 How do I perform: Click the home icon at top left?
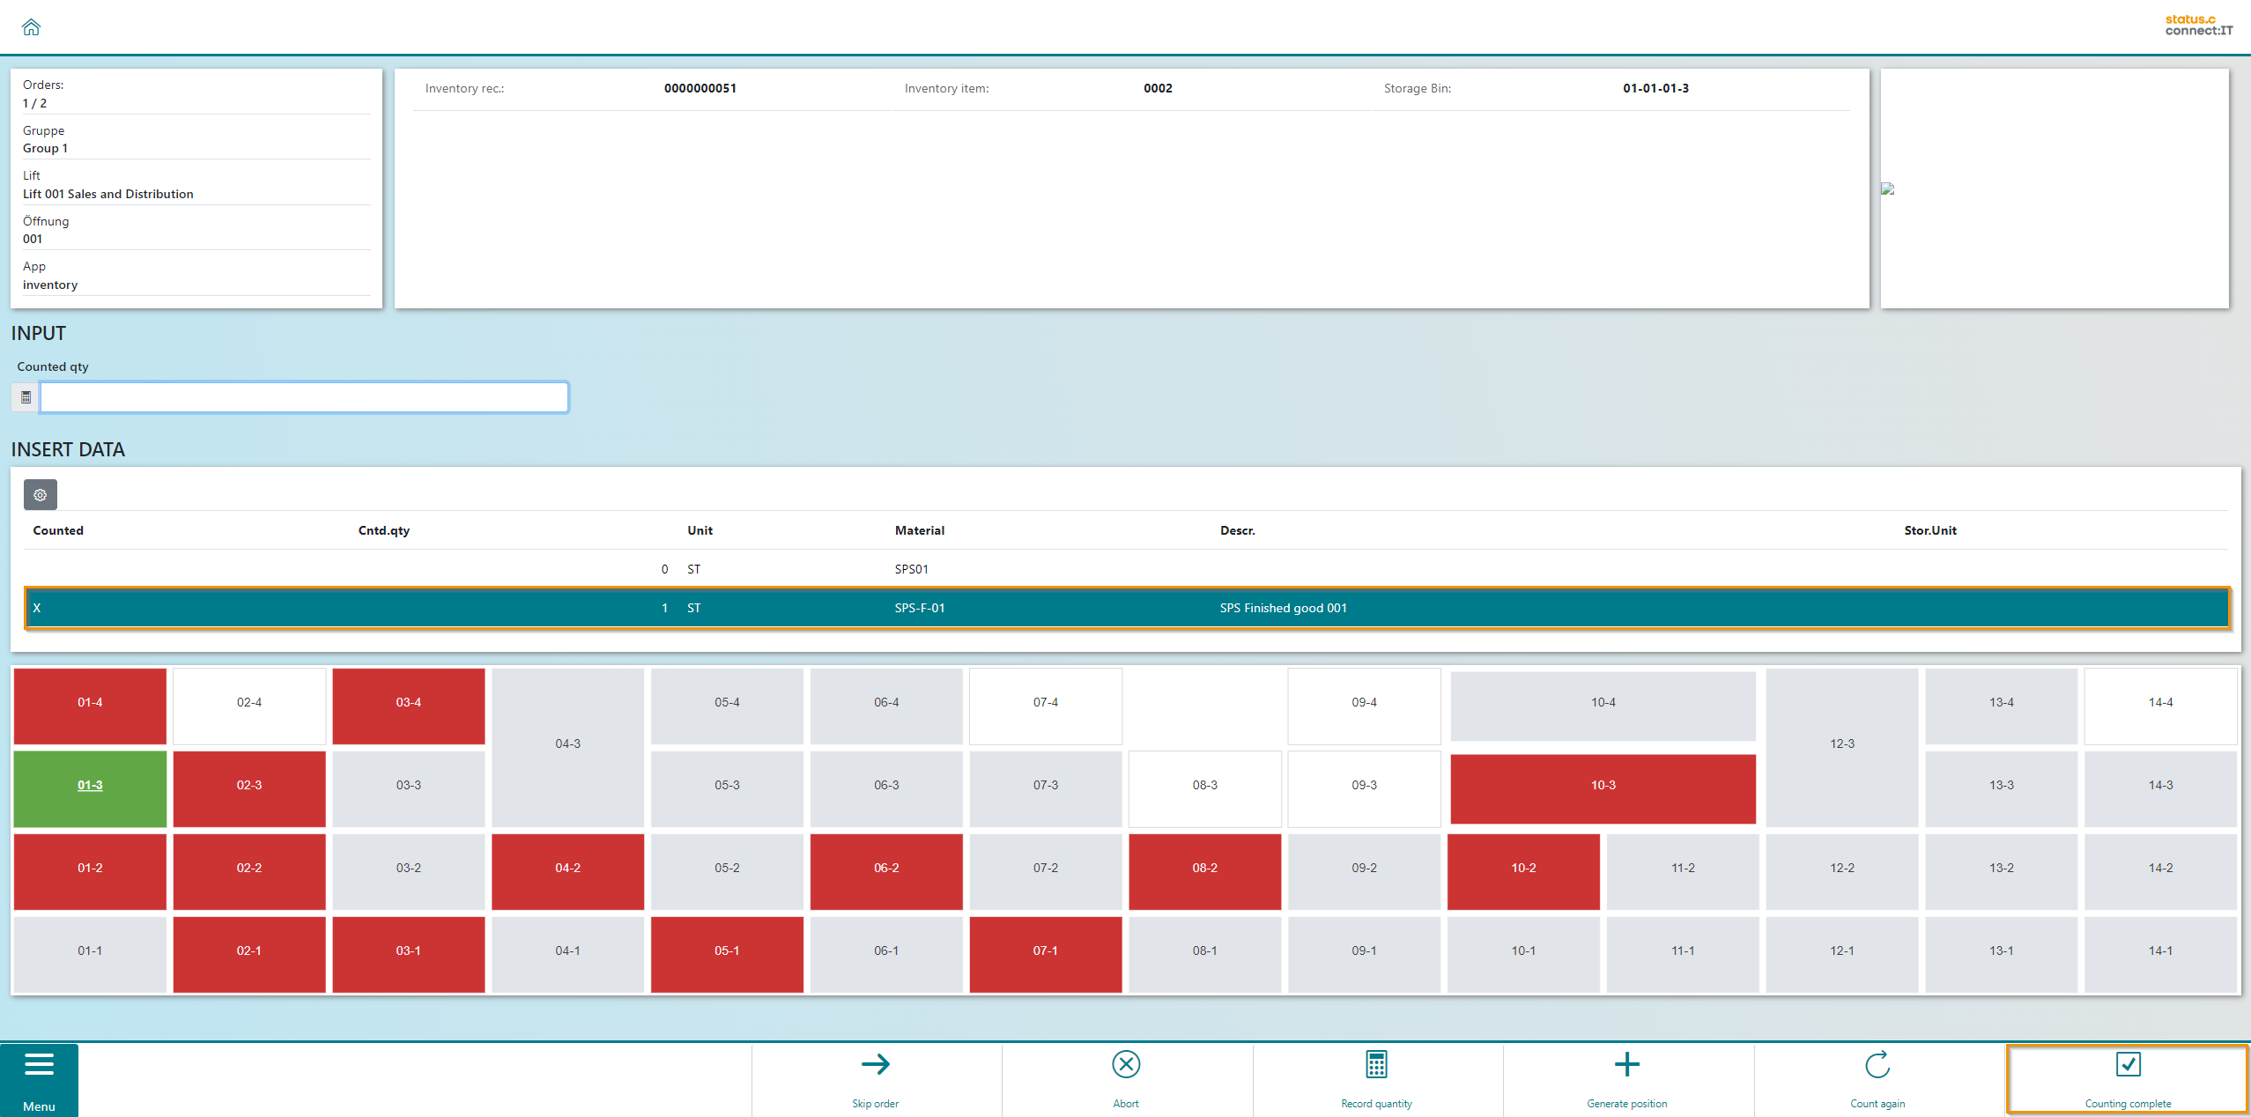click(x=31, y=27)
